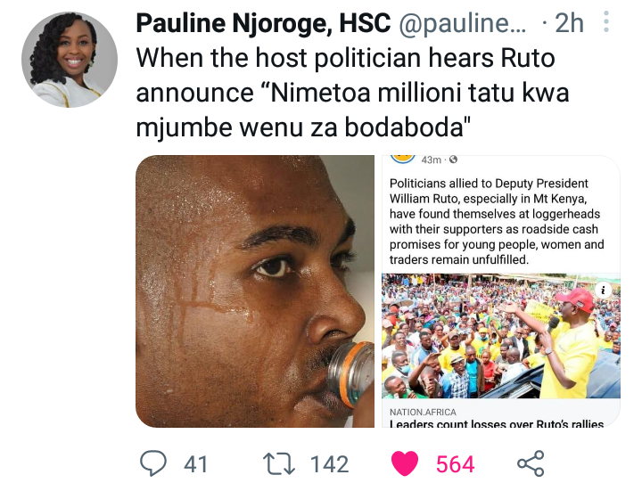Screen dimensions: 642x483
Task: Click the 142 retweets count
Action: click(x=330, y=464)
